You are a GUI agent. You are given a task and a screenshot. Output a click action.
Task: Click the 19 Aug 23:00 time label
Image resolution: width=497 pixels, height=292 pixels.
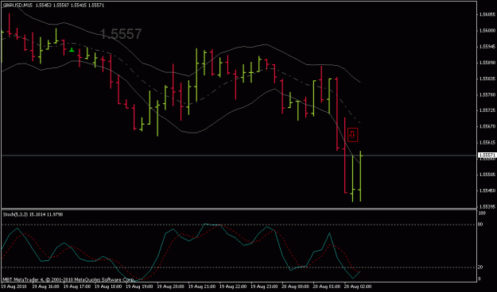[264, 286]
